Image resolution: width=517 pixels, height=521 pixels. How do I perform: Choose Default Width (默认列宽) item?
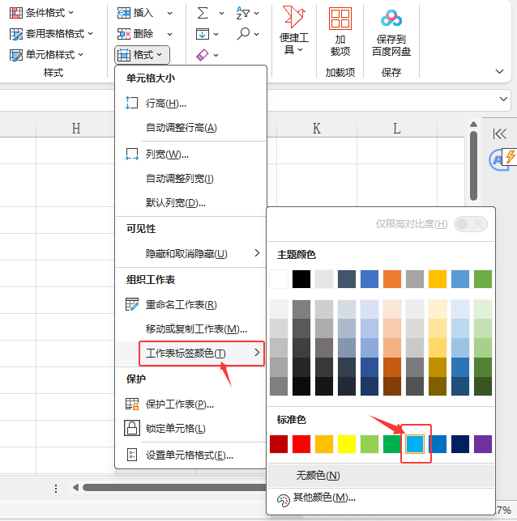pos(191,203)
